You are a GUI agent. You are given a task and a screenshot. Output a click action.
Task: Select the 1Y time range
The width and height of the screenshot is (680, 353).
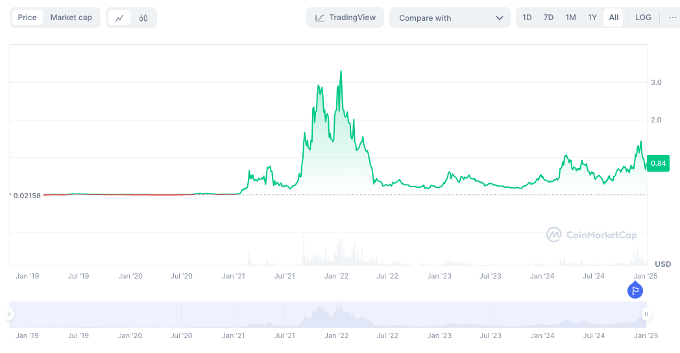[x=592, y=17]
